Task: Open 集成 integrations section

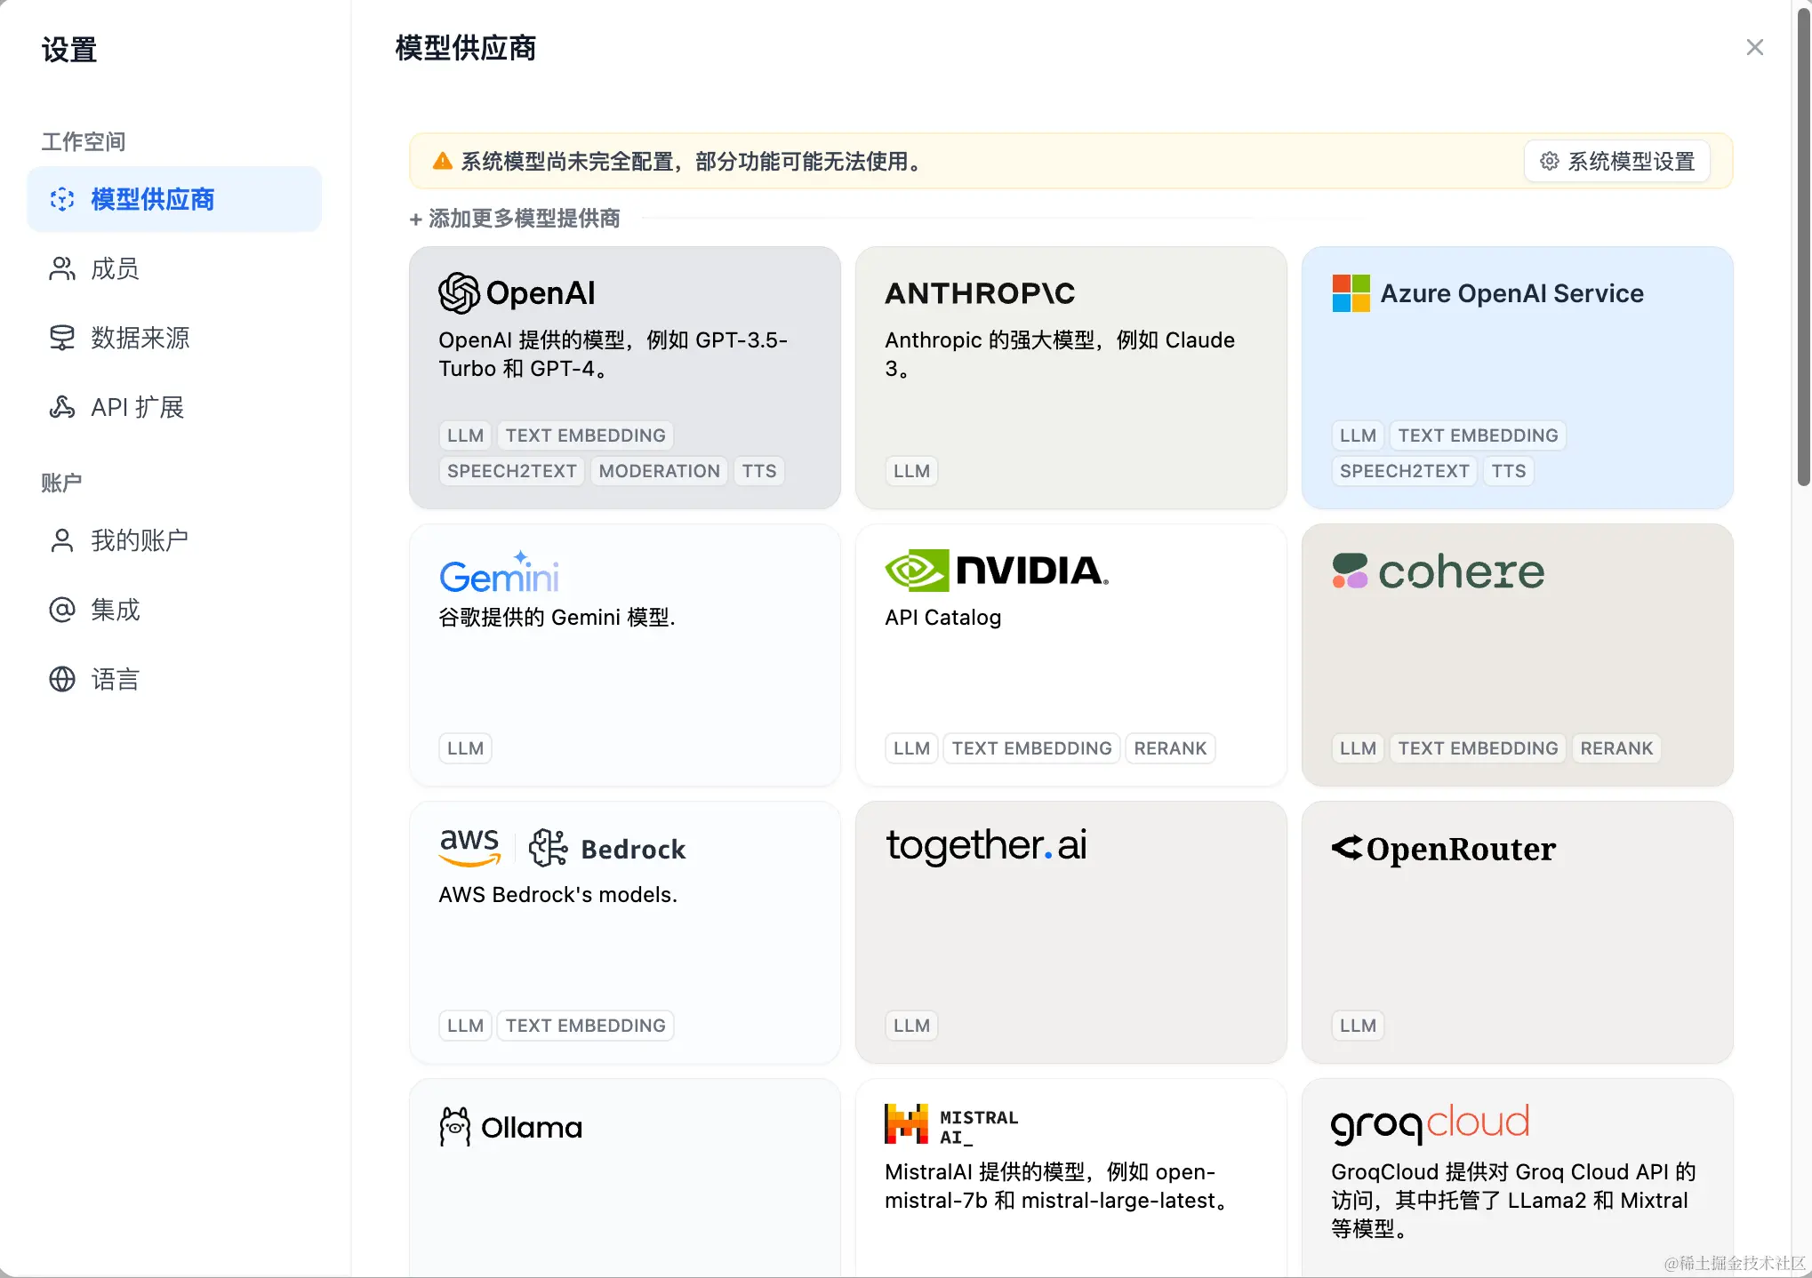Action: pyautogui.click(x=115, y=610)
